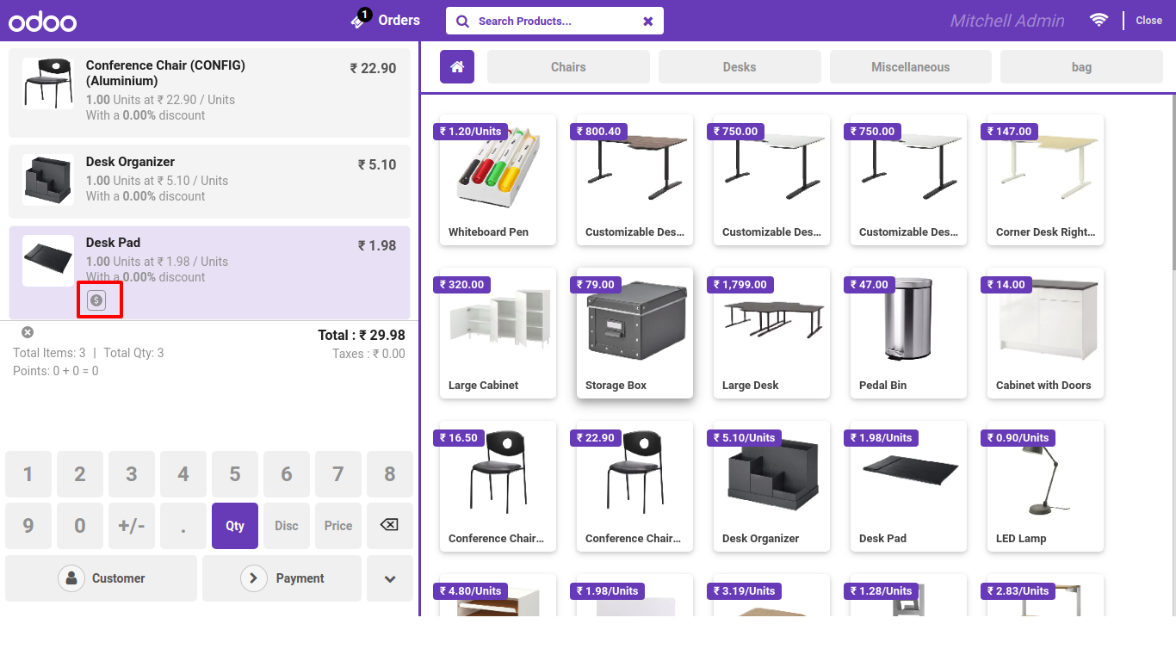The height and width of the screenshot is (661, 1176).
Task: Add Conference Chair priced ₹ 22.90
Action: point(634,486)
